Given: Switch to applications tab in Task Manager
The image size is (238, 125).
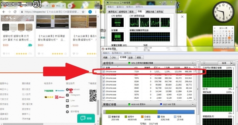Looking at the screenshot, I should click(x=112, y=12).
